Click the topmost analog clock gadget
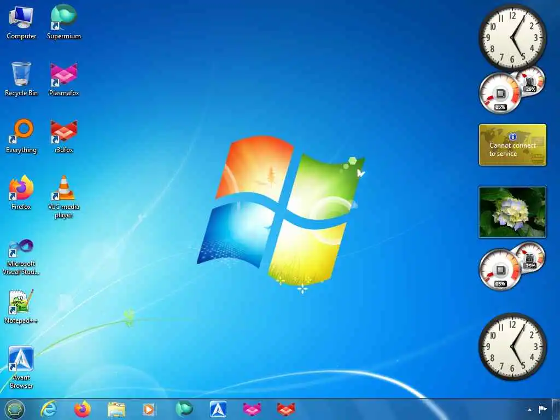 [512, 38]
